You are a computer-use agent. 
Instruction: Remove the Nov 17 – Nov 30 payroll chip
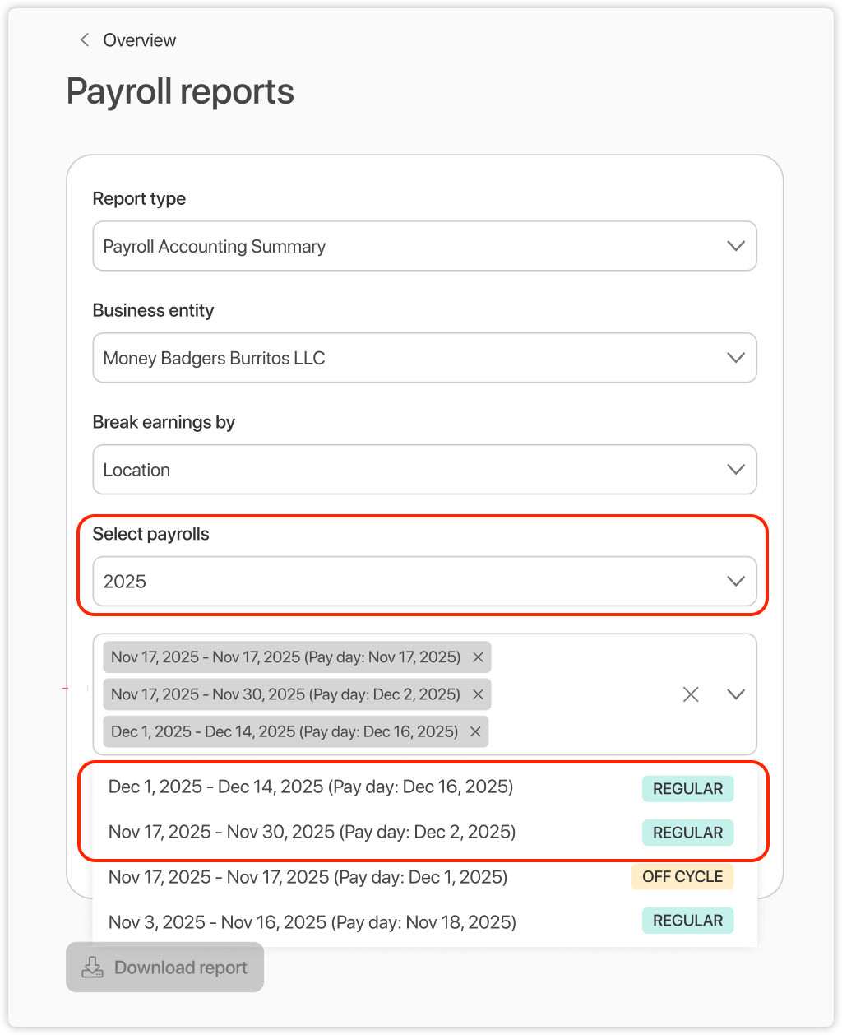(x=478, y=694)
